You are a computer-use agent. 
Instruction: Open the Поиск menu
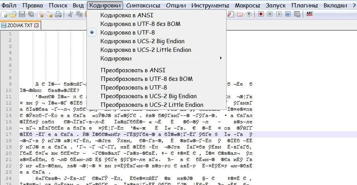tap(58, 5)
